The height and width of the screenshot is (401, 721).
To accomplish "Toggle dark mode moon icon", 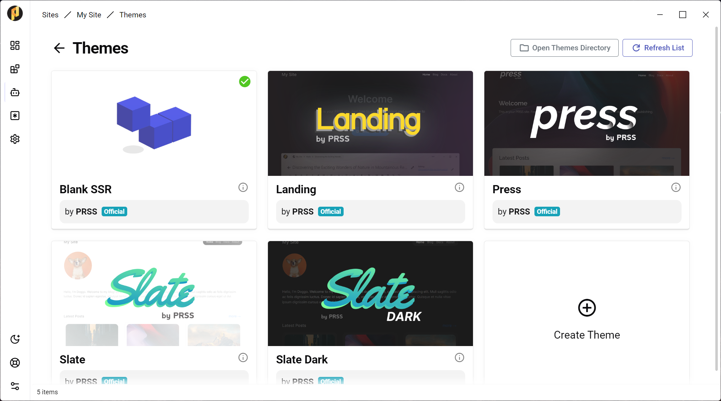I will [15, 339].
